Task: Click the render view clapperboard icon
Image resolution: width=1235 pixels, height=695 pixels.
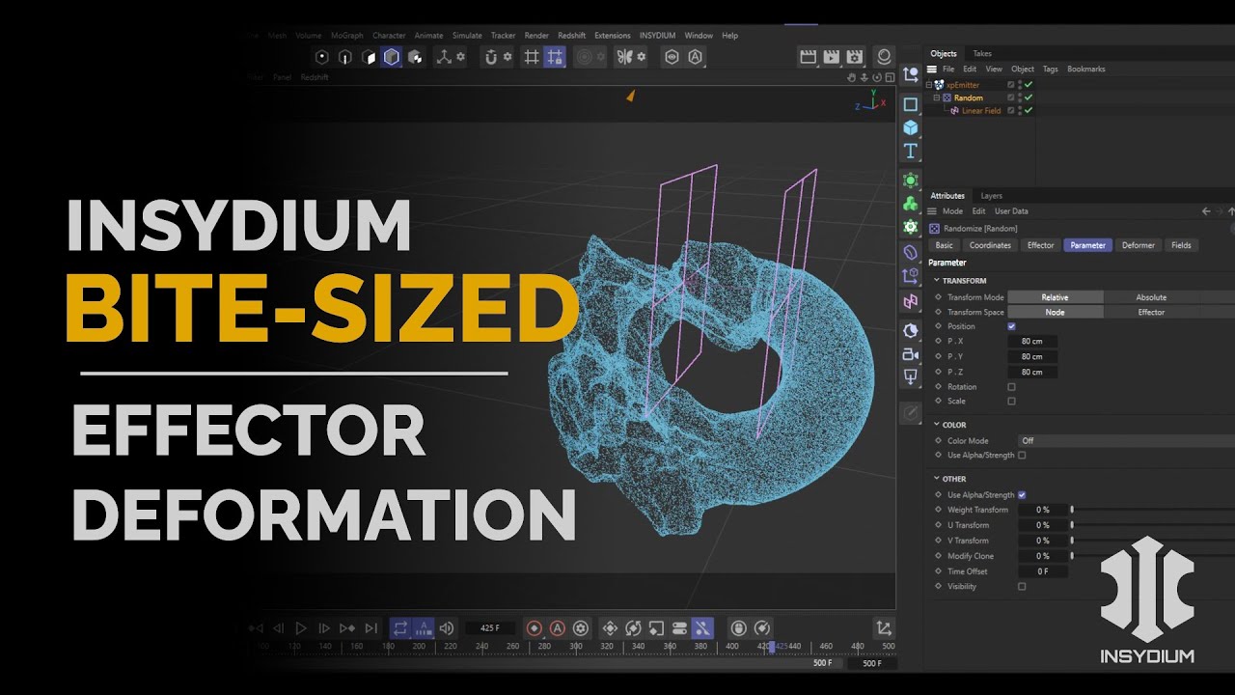Action: click(x=809, y=57)
